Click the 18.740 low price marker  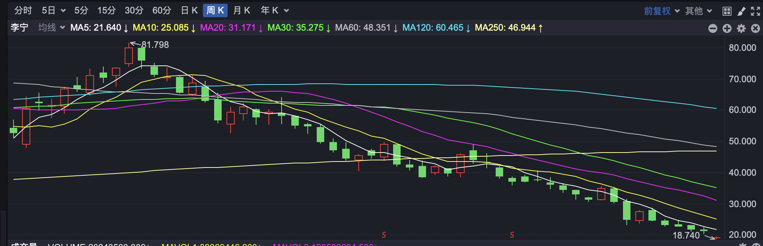[x=686, y=235]
